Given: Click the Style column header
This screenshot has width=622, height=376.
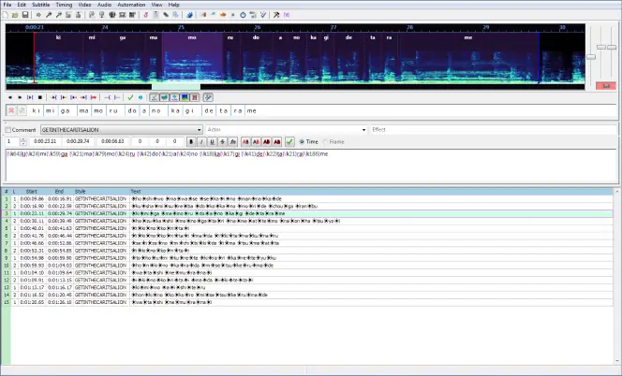Looking at the screenshot, I should pos(81,192).
